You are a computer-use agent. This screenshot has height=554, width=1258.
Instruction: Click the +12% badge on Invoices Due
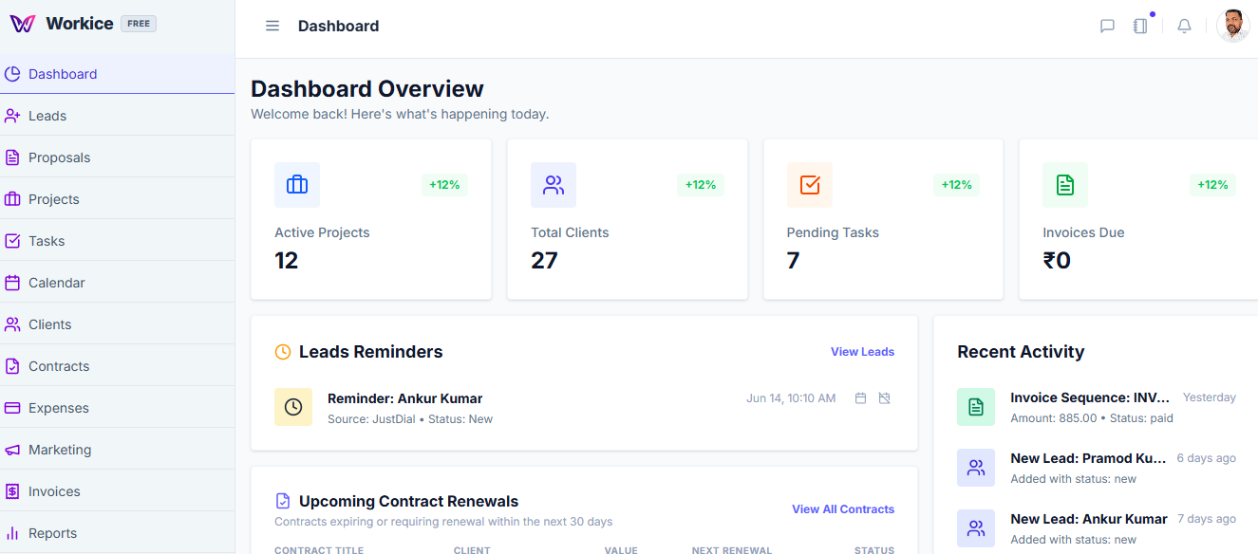[1212, 185]
